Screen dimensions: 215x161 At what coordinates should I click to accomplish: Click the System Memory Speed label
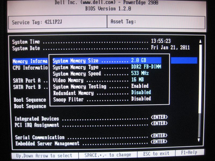tap(77, 74)
